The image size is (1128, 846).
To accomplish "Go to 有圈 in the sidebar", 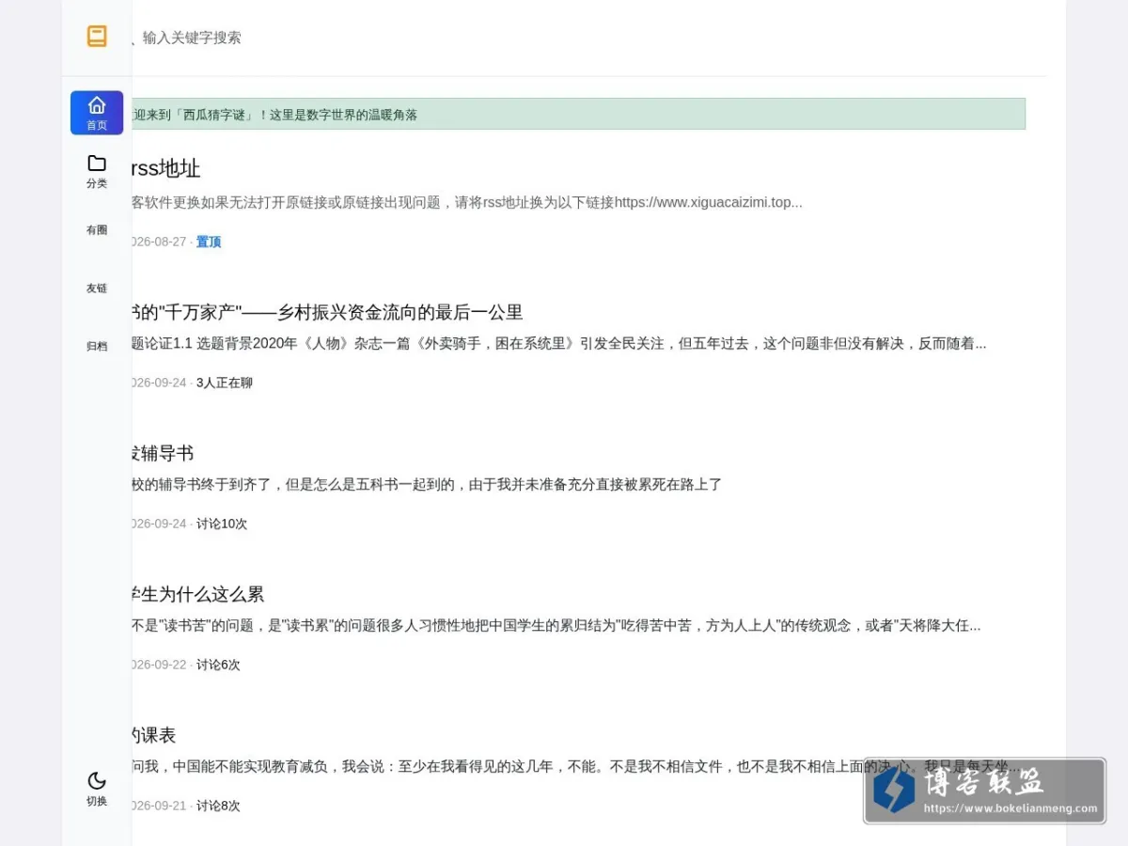I will point(97,229).
